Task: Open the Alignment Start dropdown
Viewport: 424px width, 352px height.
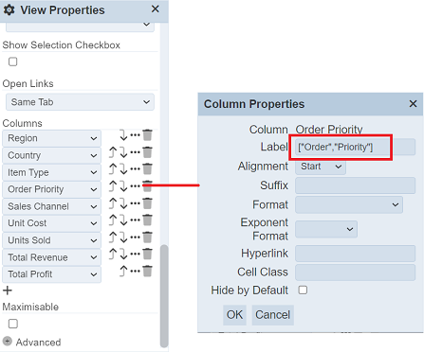Action: tap(321, 167)
